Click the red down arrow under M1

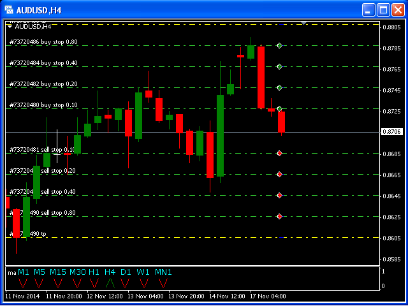[24, 282]
